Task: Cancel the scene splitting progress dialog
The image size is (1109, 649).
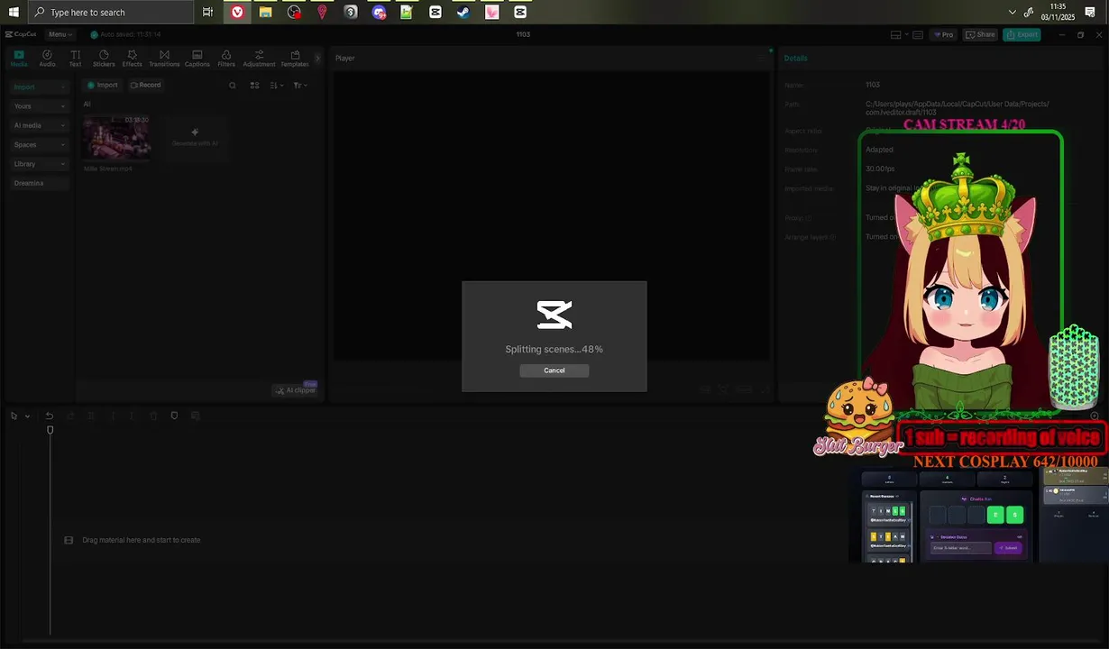Action: pos(554,370)
